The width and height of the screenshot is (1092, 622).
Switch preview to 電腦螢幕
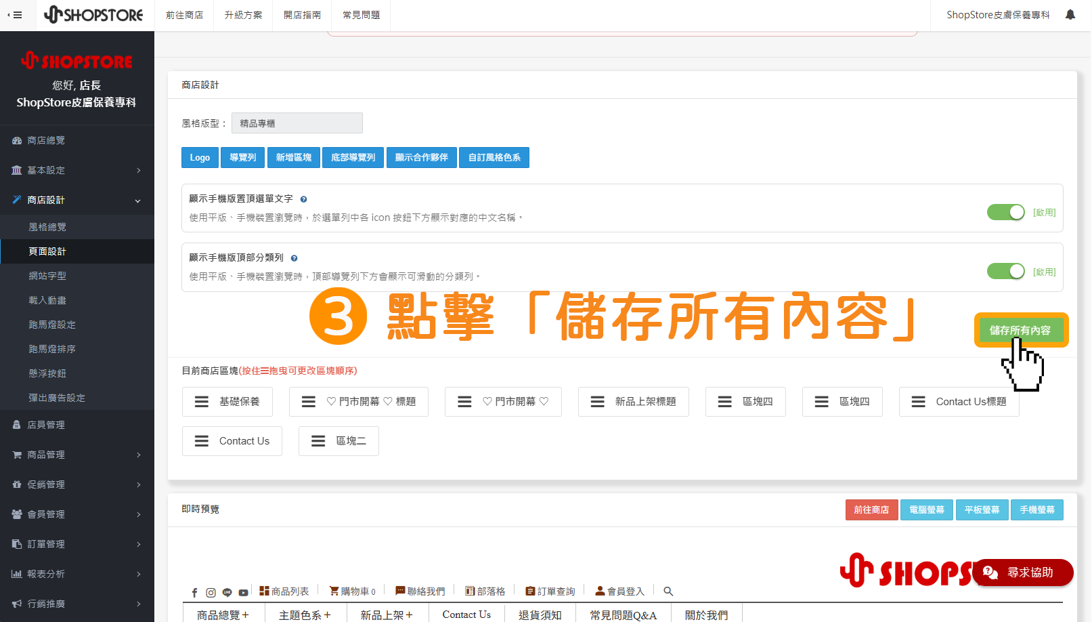tap(927, 510)
